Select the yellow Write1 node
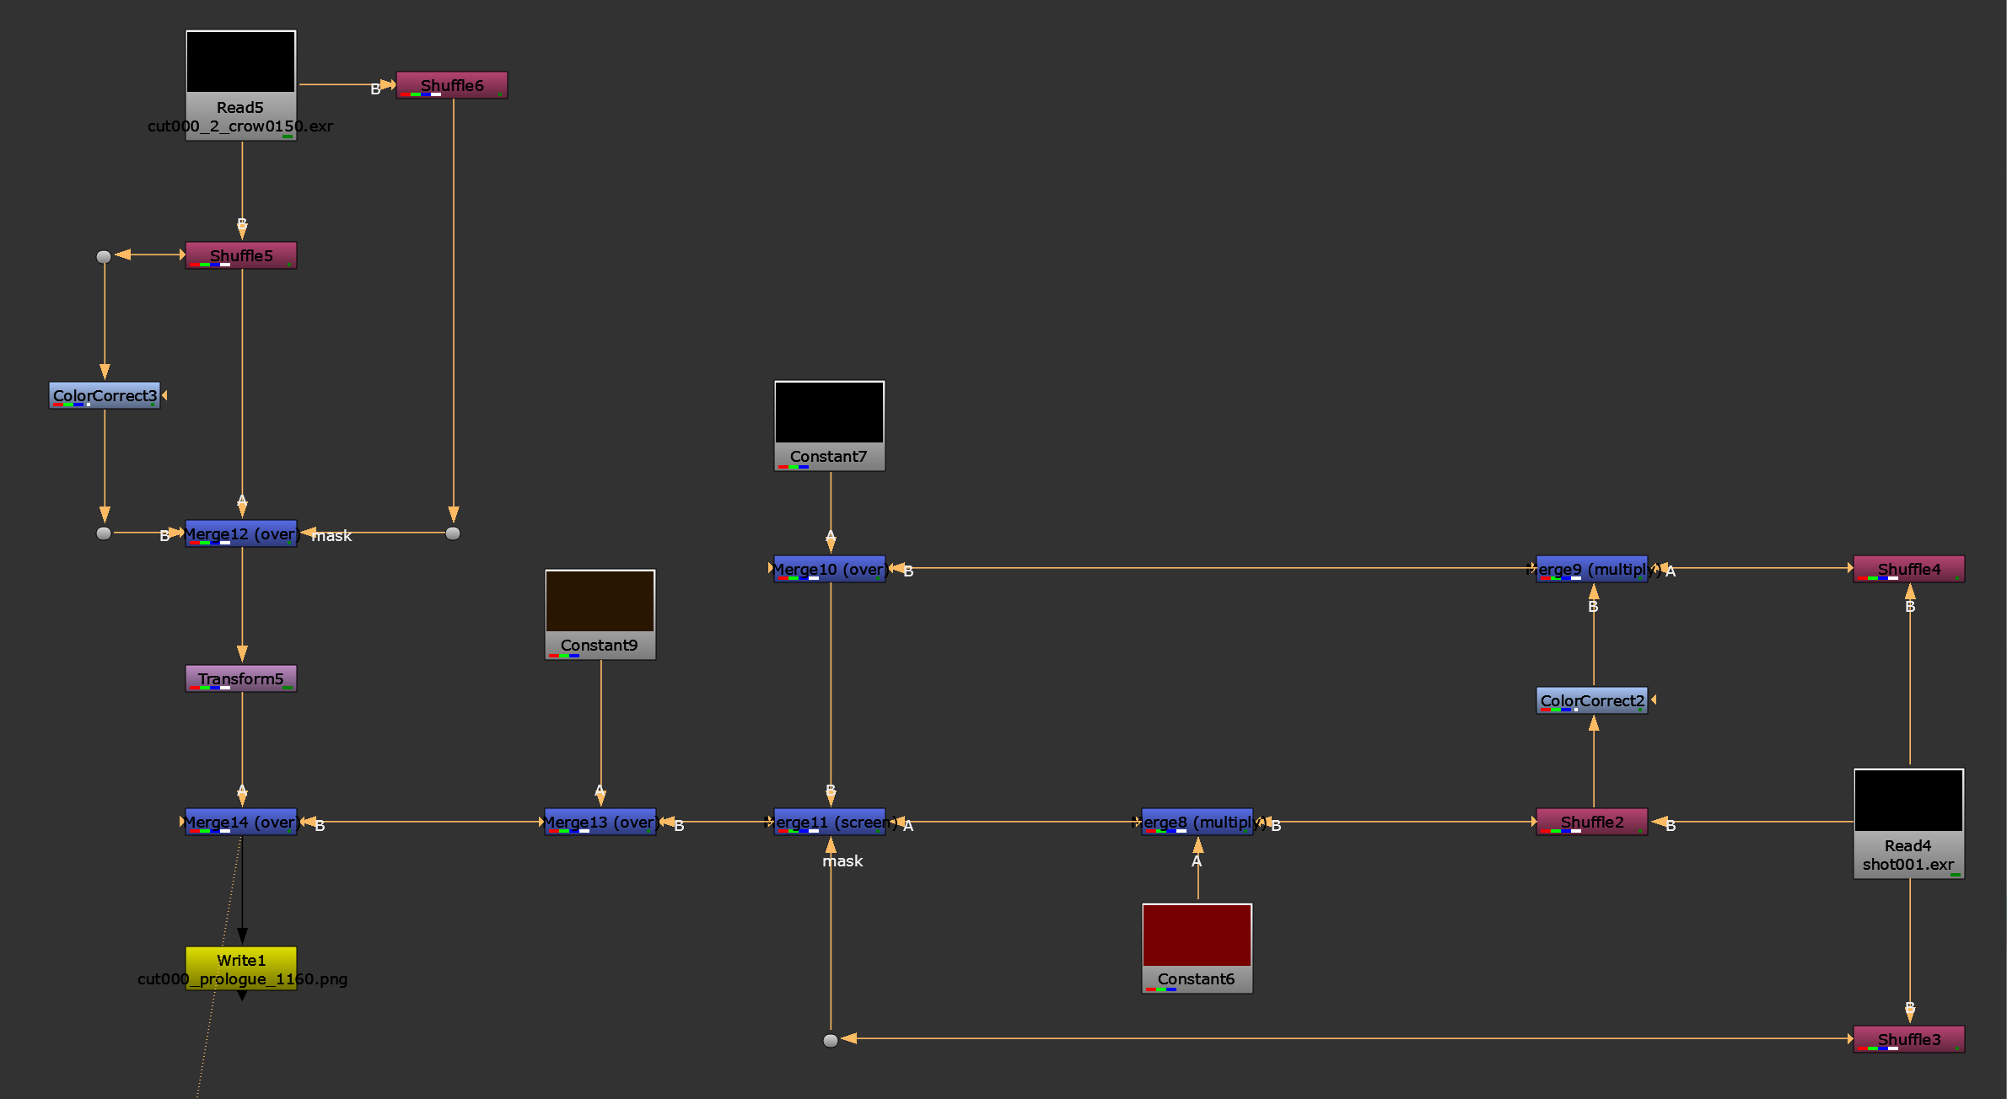 tap(241, 968)
